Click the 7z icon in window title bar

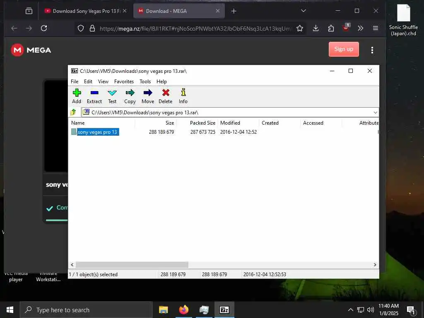tap(75, 71)
